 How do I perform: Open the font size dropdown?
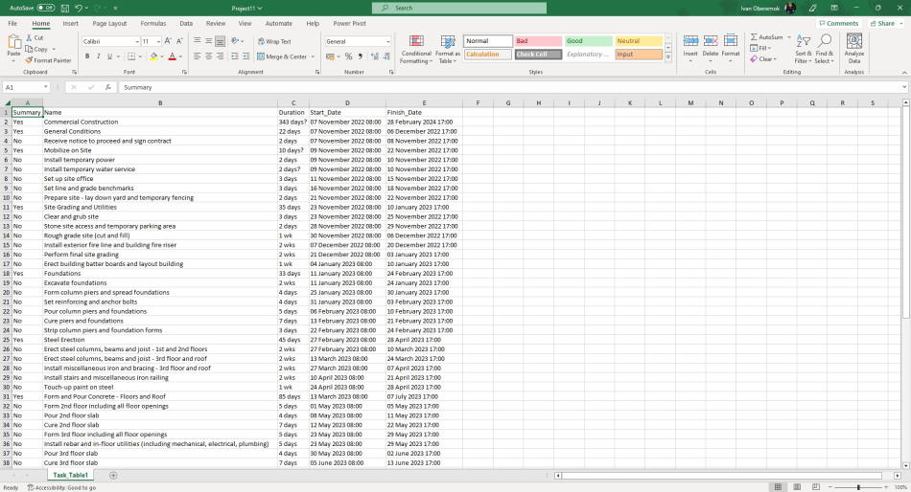tap(158, 42)
